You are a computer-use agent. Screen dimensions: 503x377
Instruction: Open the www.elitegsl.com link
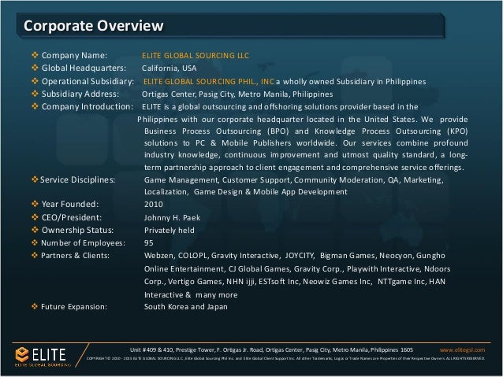point(462,349)
